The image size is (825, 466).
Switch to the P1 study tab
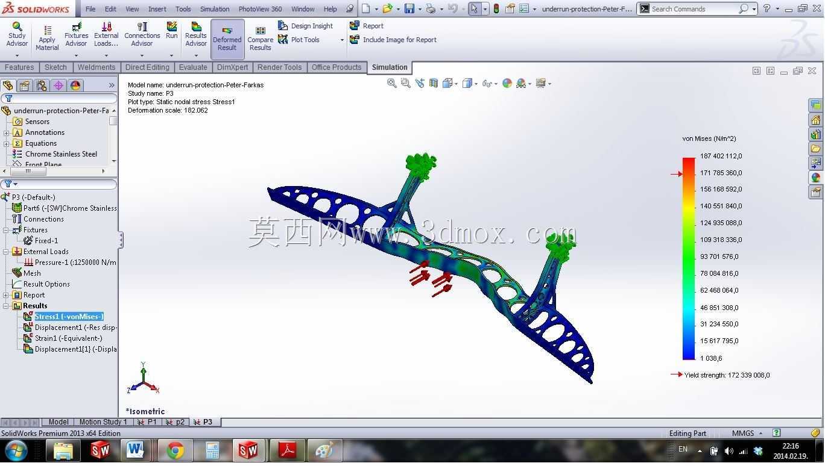[147, 422]
